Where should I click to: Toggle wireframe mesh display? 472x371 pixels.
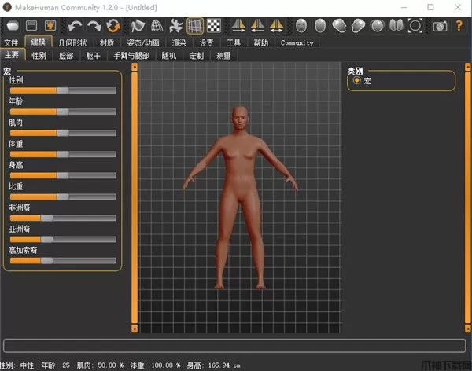coord(157,26)
